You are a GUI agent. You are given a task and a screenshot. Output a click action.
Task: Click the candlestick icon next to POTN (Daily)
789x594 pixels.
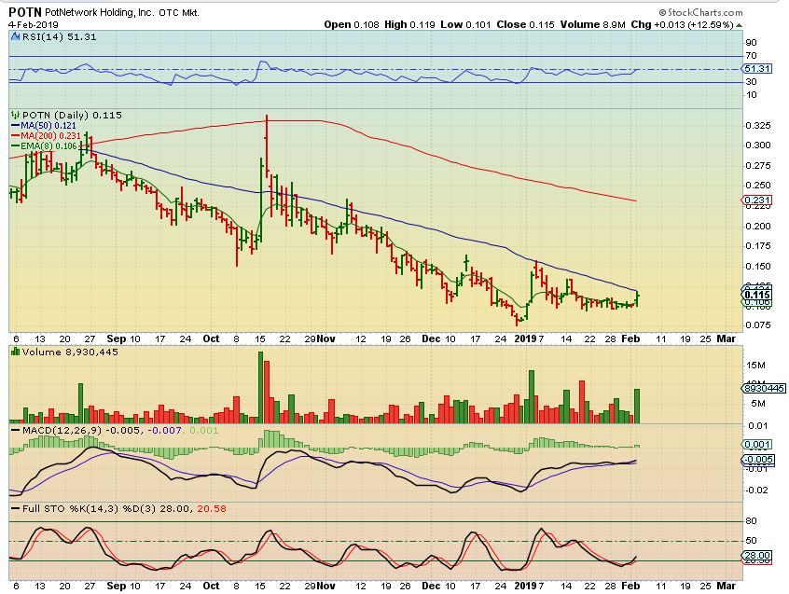(15, 116)
